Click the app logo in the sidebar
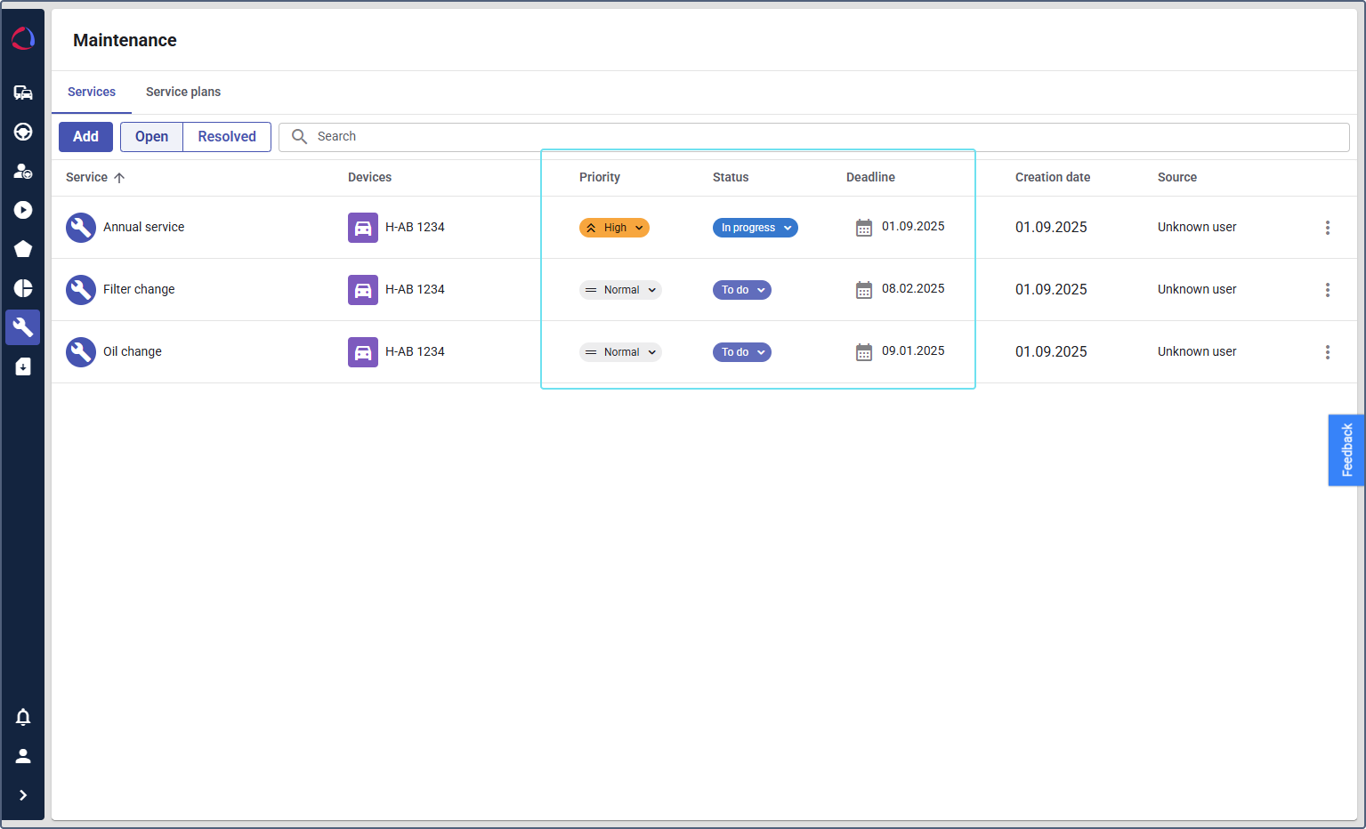The width and height of the screenshot is (1366, 829). coord(23,38)
